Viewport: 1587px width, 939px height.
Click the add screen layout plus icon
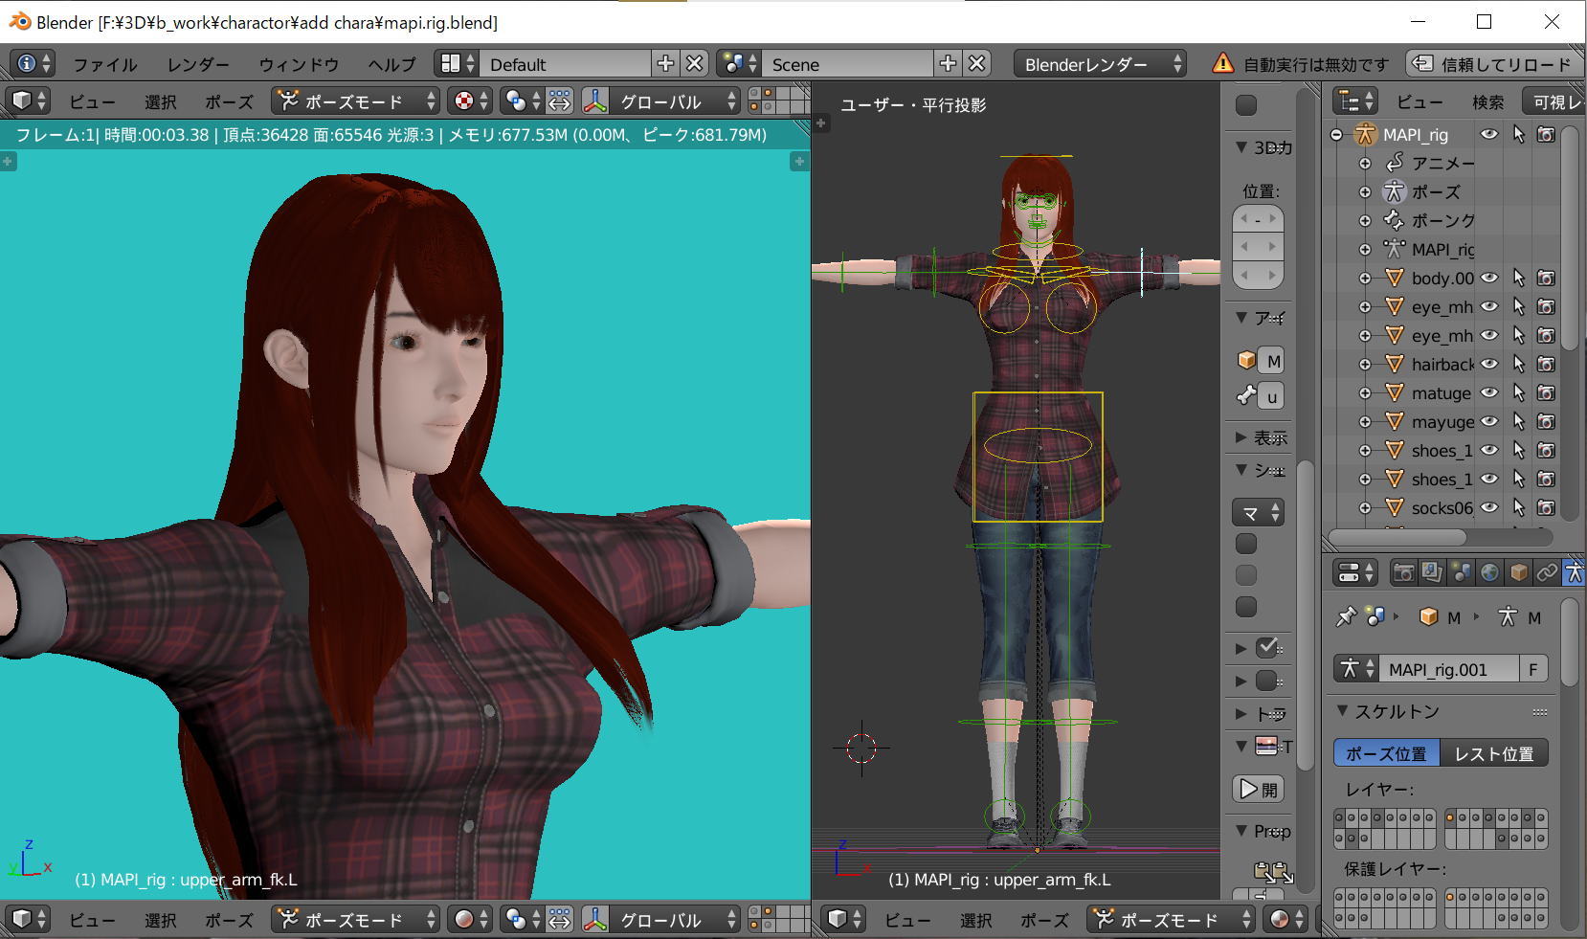click(x=665, y=64)
